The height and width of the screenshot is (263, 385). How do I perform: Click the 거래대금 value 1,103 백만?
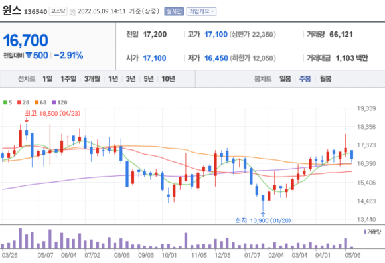tap(352, 58)
